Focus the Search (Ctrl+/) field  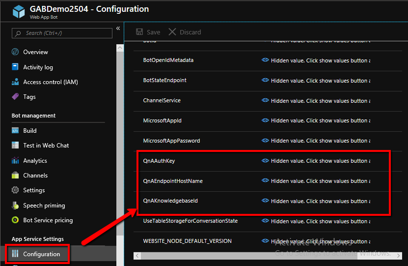[62, 33]
